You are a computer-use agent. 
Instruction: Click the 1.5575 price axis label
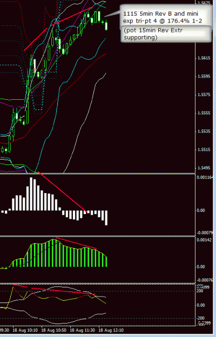[x=204, y=95]
